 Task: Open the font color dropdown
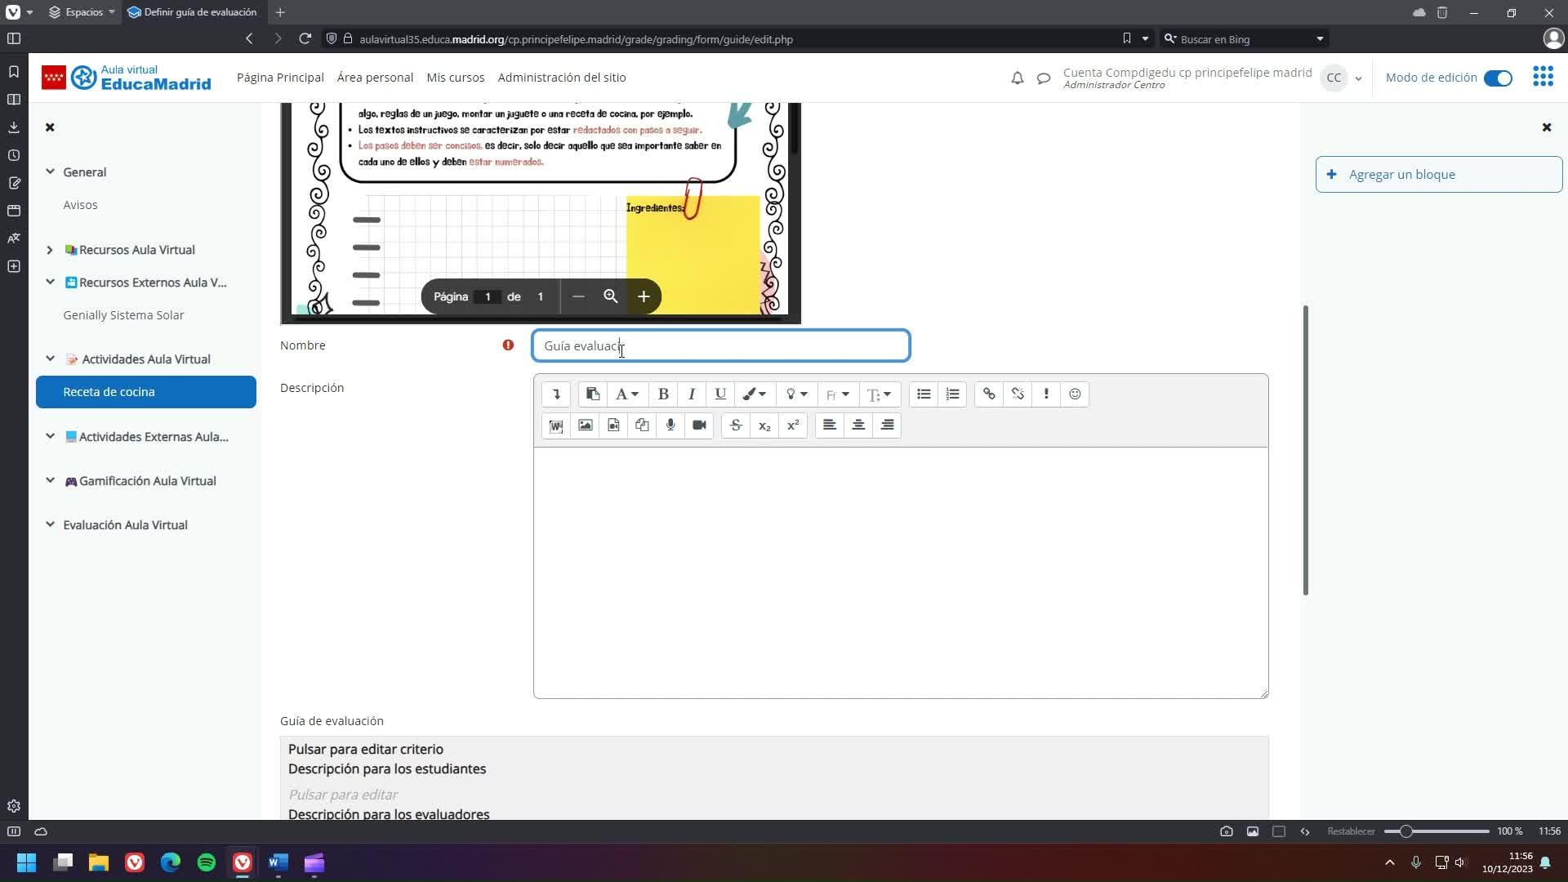pos(754,394)
